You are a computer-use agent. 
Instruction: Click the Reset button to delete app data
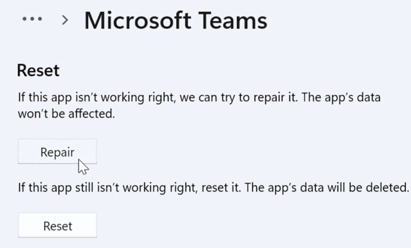(57, 225)
